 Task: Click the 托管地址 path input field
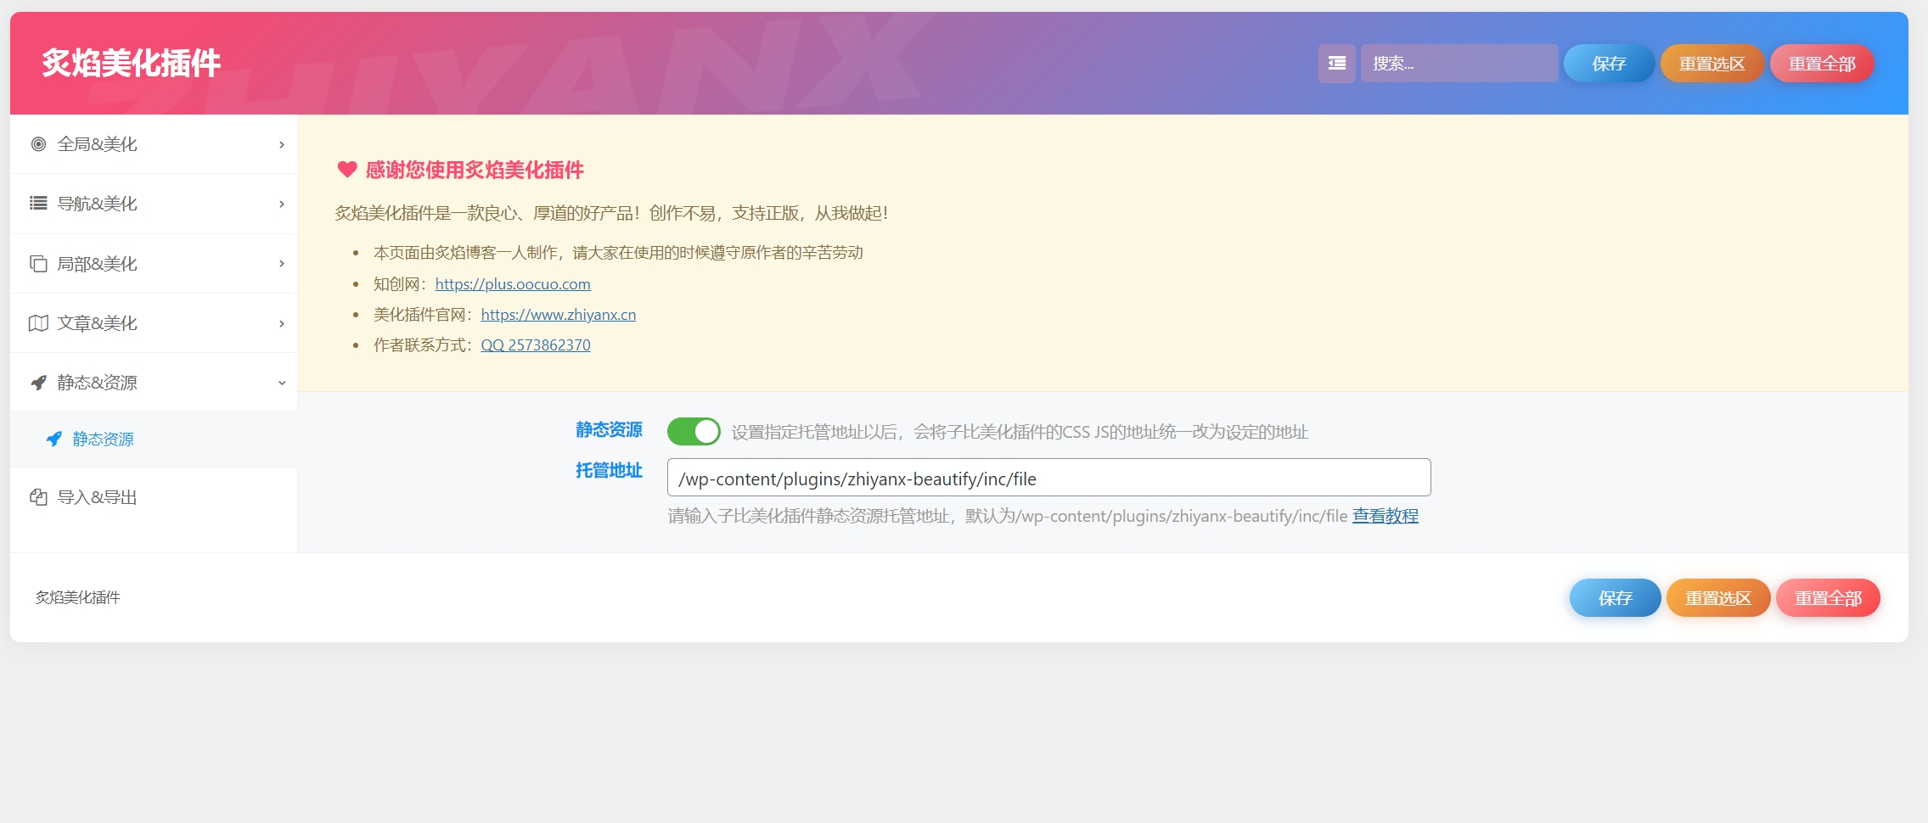pyautogui.click(x=1048, y=479)
